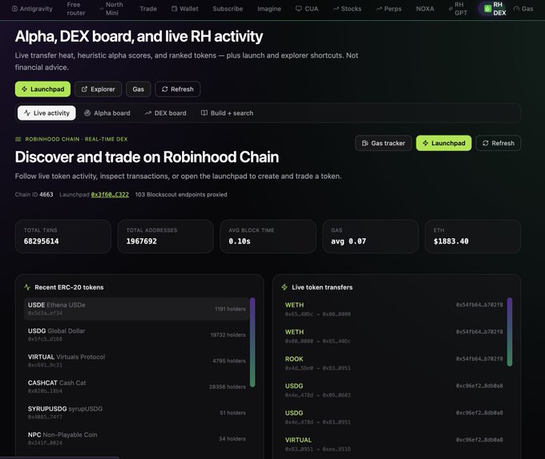The height and width of the screenshot is (459, 545).
Task: Click the Build + search book icon
Action: pyautogui.click(x=204, y=113)
